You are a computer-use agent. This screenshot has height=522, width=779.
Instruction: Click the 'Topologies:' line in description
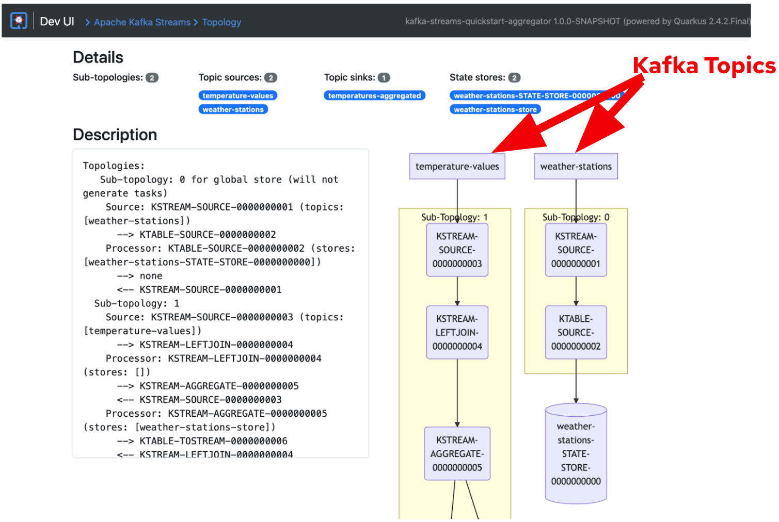point(114,166)
